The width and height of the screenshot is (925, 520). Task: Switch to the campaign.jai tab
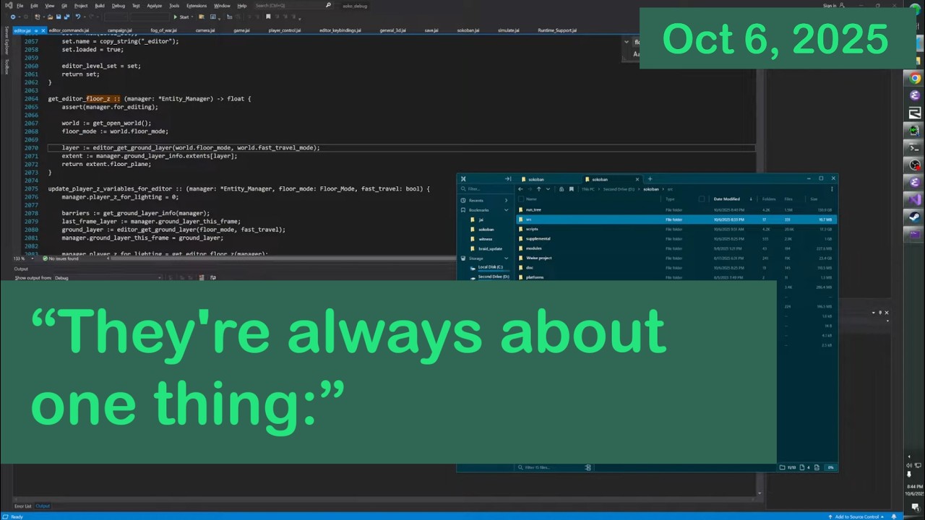coord(120,30)
